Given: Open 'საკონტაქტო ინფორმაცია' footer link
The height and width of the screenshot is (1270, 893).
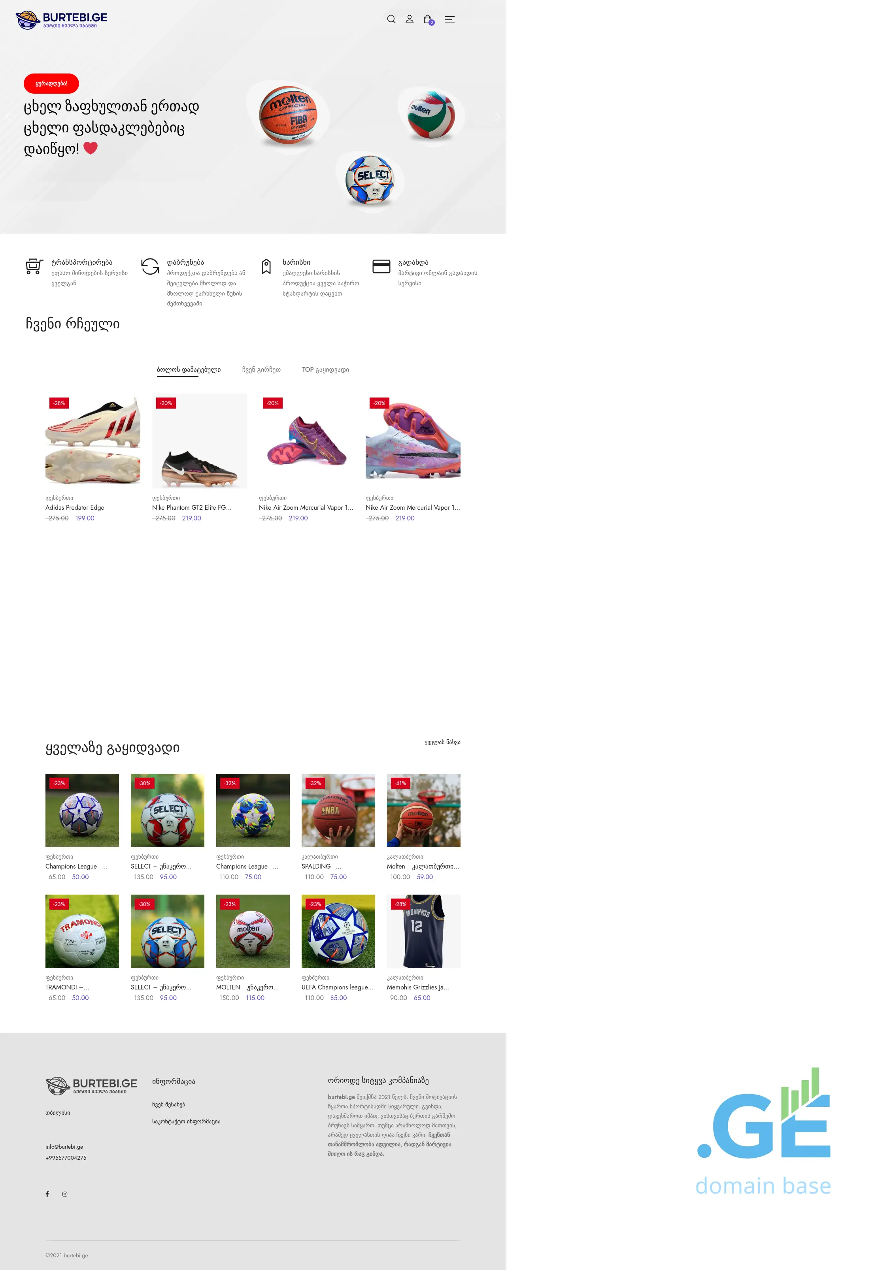Looking at the screenshot, I should (x=186, y=1121).
